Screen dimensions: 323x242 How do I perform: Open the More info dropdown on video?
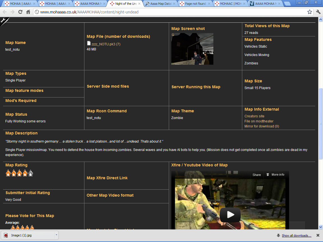275,174
